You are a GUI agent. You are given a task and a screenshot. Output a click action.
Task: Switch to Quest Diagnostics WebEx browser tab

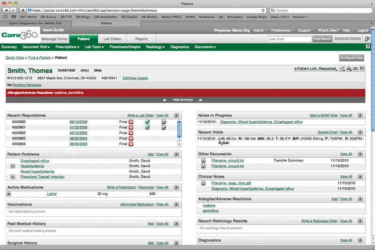(x=36, y=23)
